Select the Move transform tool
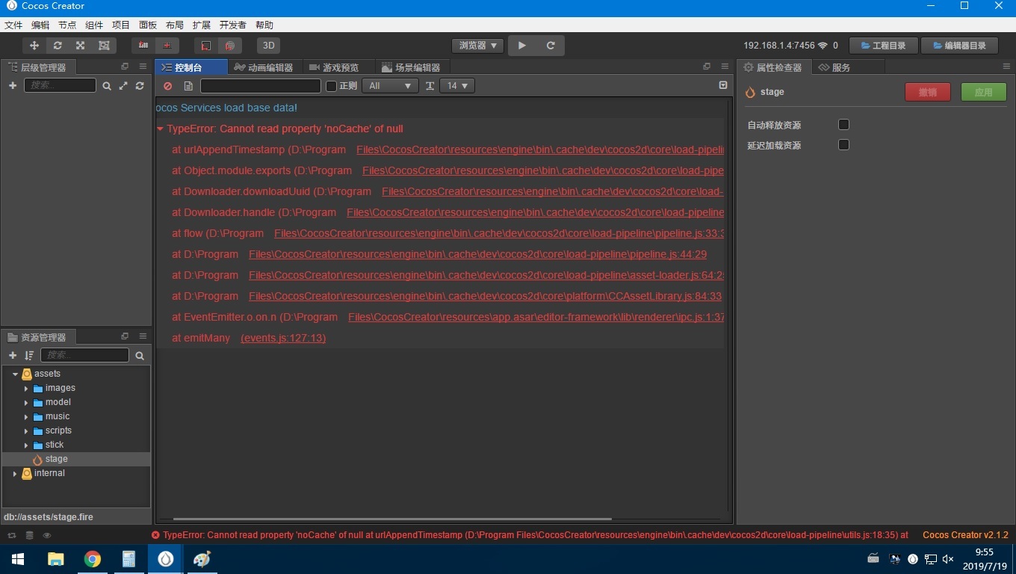 (x=34, y=46)
